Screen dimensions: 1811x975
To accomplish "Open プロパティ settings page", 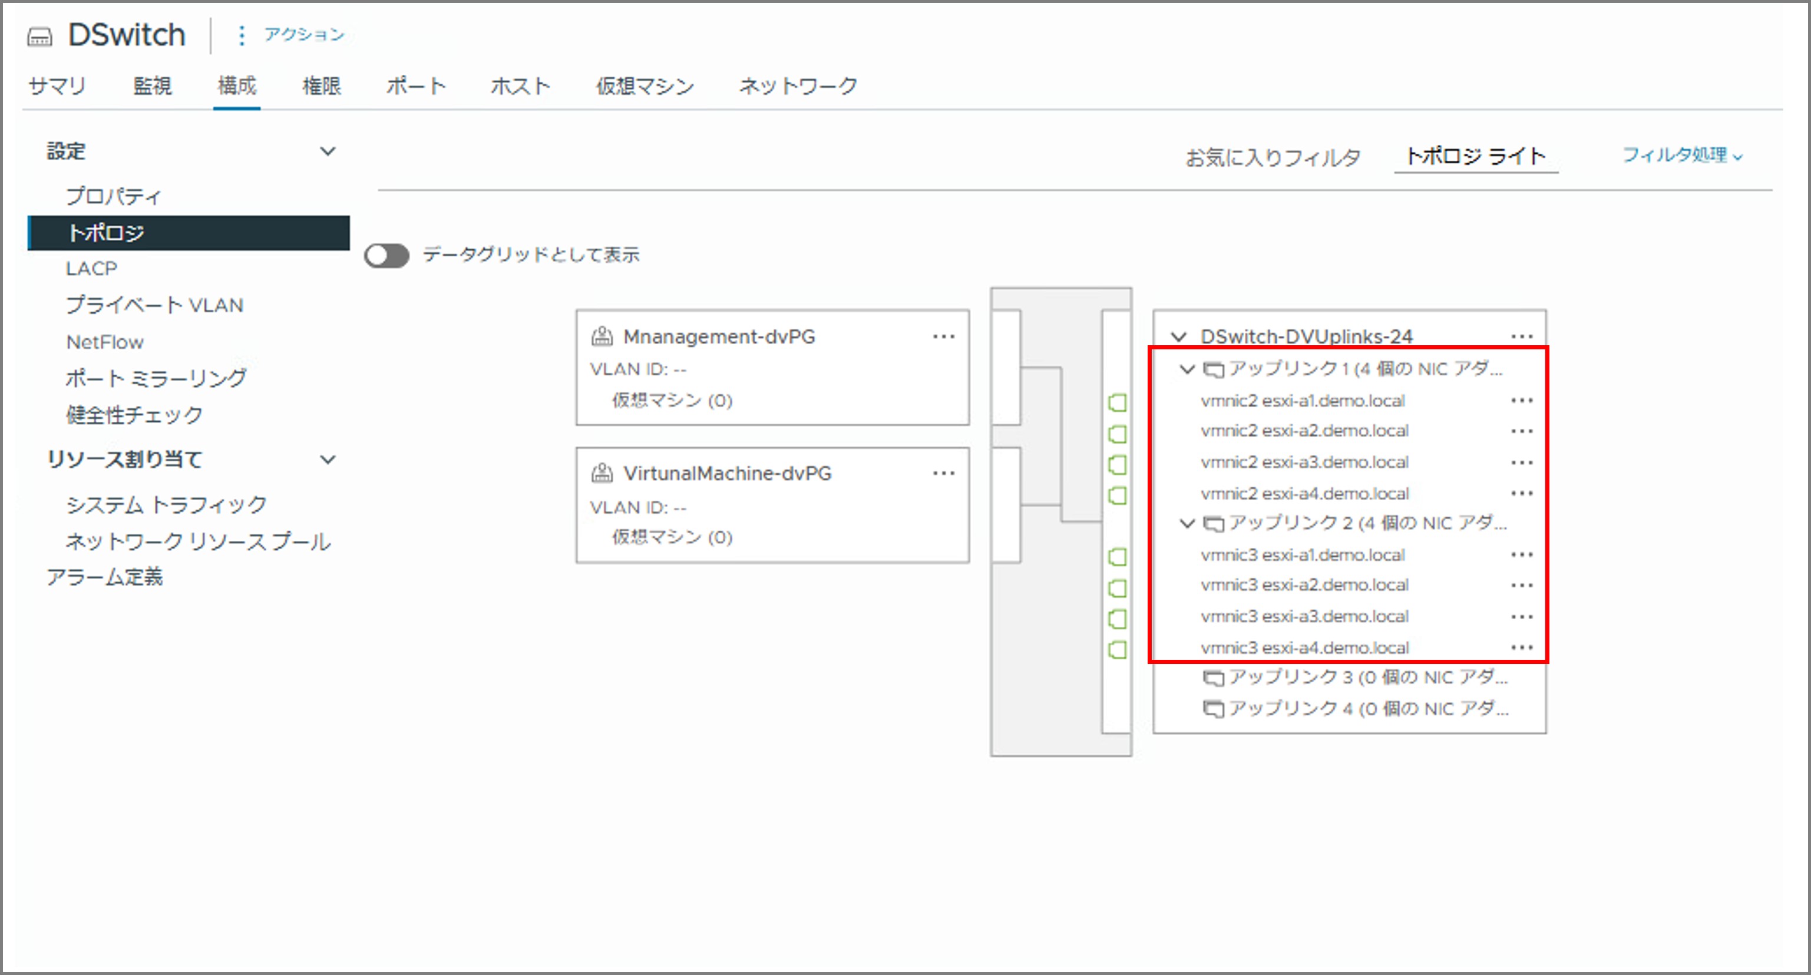I will tap(114, 196).
